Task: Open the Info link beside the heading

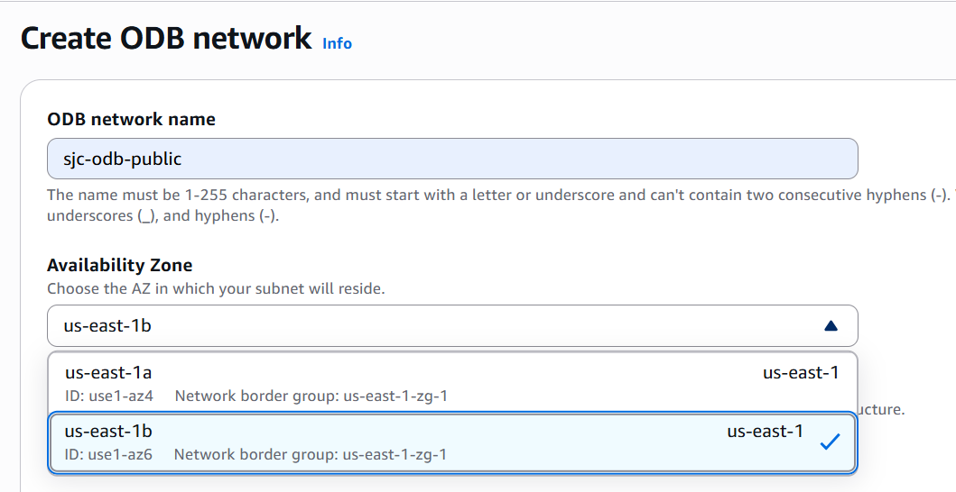Action: click(337, 43)
